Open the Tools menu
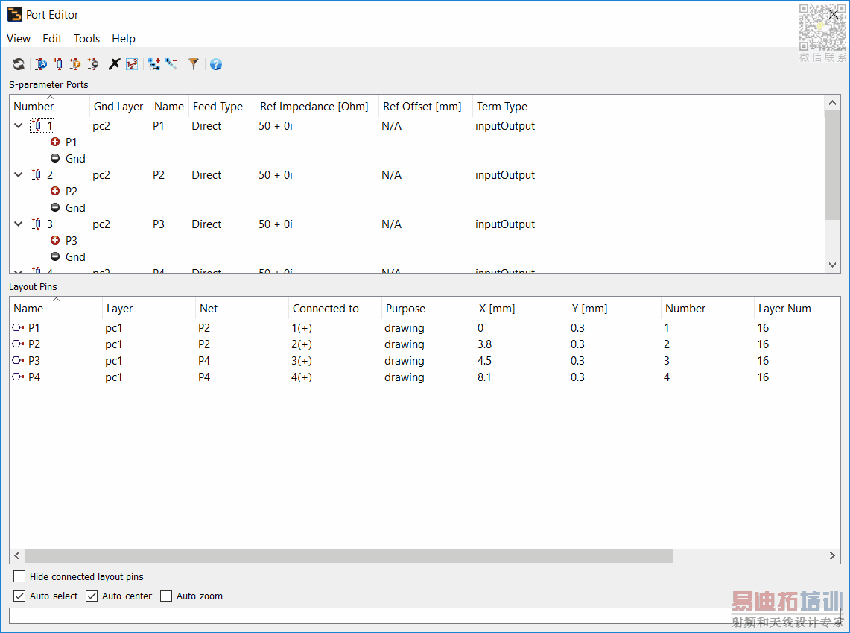 86,39
